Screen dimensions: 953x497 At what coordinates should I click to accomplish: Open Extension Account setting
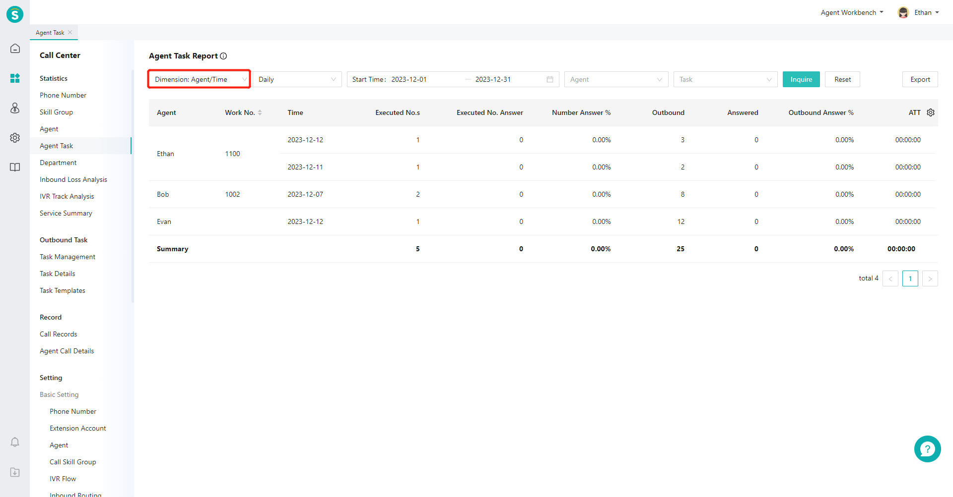tap(78, 428)
